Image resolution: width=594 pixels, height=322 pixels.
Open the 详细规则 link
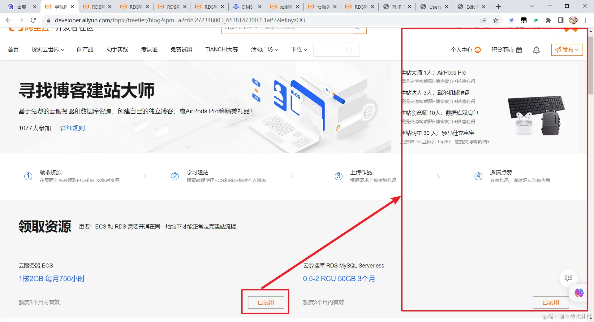coord(72,128)
